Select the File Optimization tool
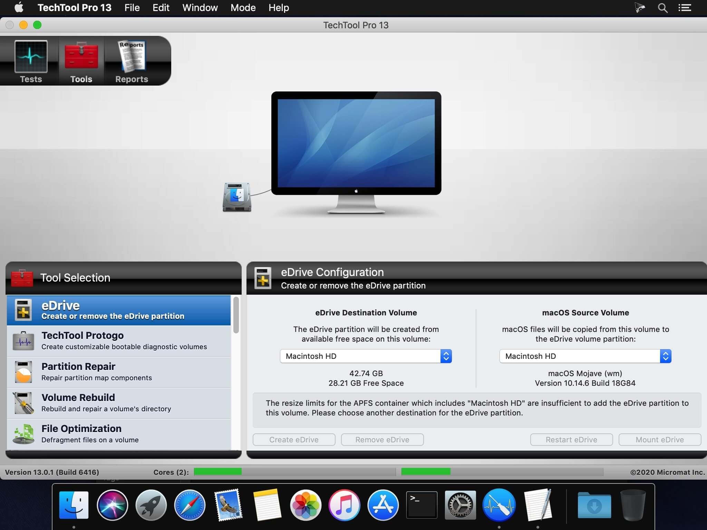 tap(119, 434)
